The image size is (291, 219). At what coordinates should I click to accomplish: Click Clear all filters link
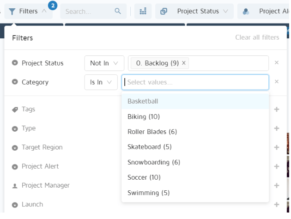[257, 37]
